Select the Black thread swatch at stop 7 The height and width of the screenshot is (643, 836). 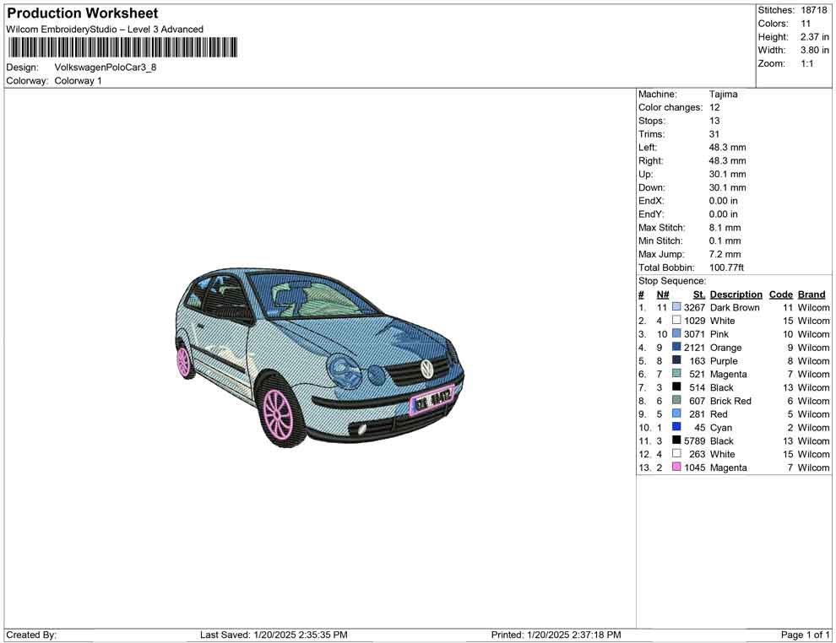(676, 387)
